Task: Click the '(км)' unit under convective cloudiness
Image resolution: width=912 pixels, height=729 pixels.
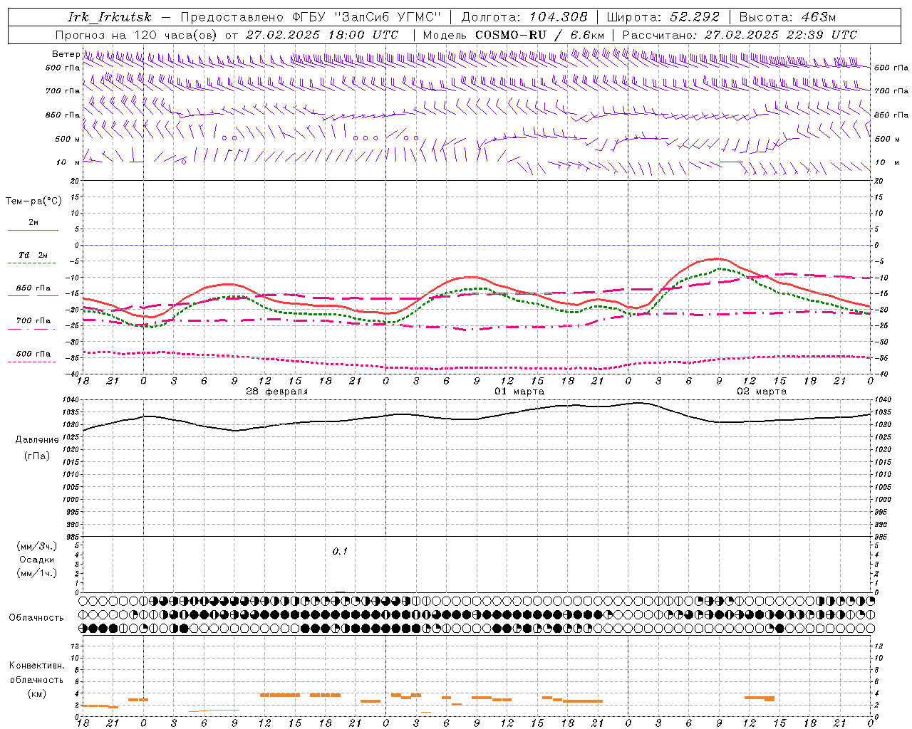Action: pos(36,693)
